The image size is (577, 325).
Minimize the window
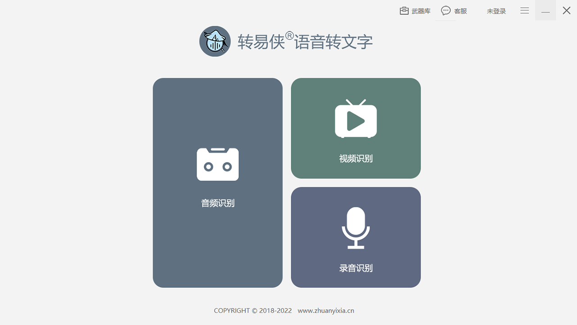(x=545, y=10)
